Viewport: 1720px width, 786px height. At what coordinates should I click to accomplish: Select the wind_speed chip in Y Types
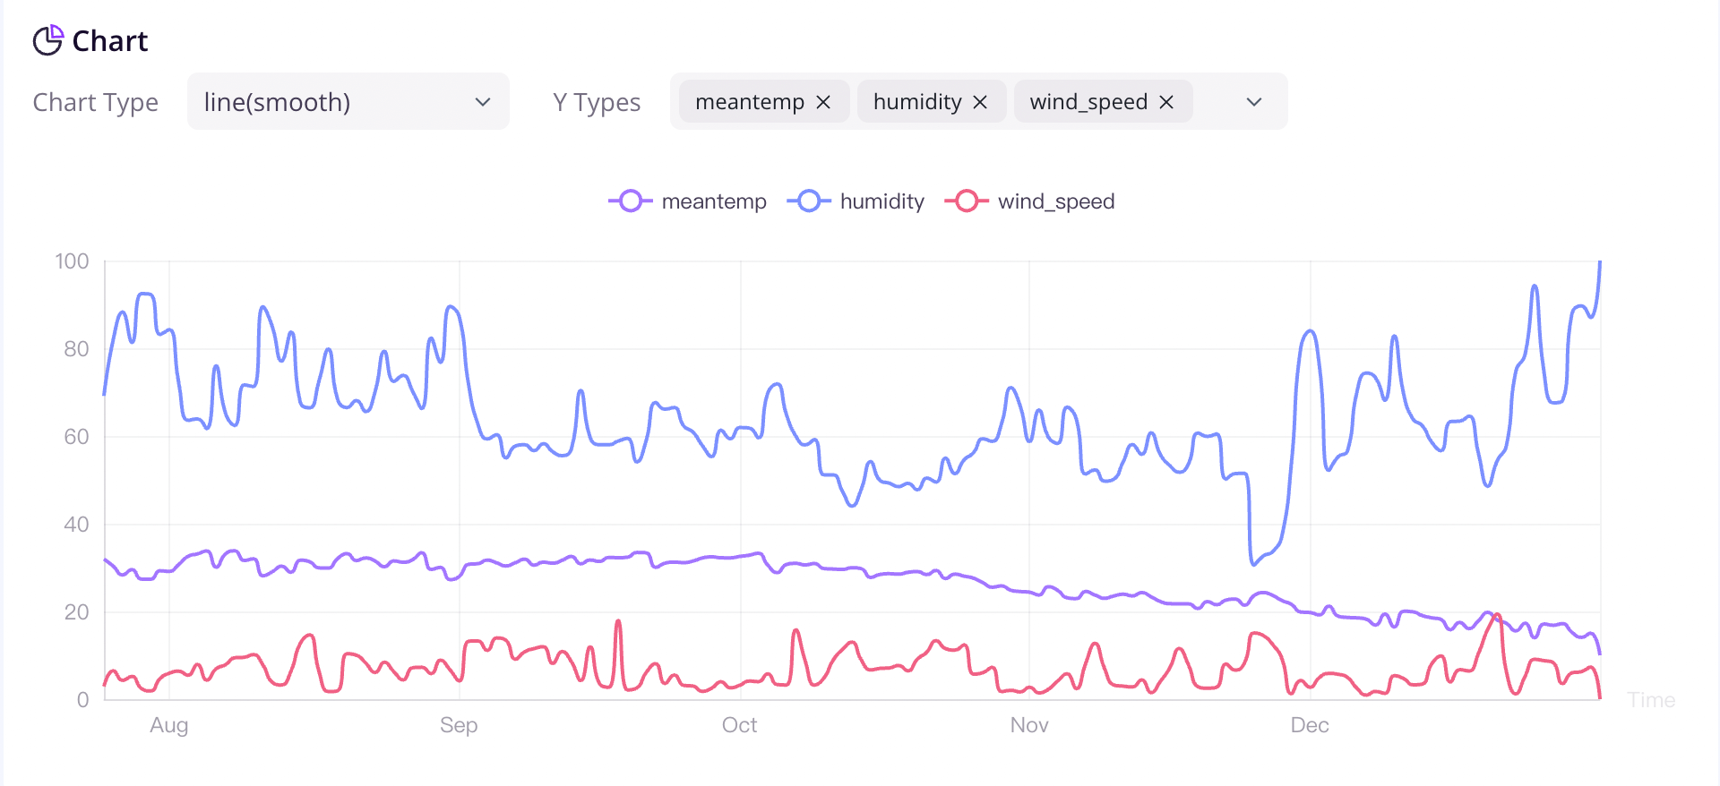coord(1088,102)
